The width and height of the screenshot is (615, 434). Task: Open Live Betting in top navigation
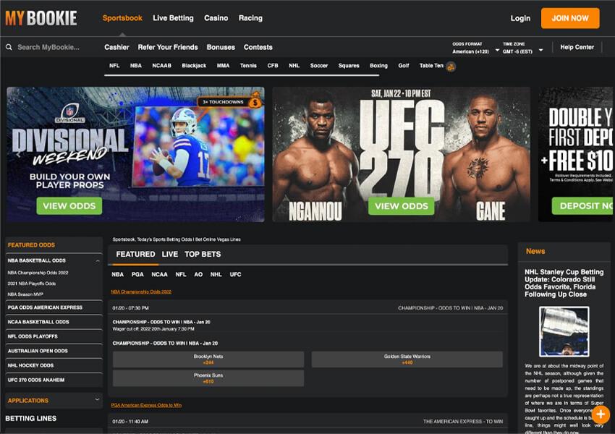pyautogui.click(x=173, y=18)
